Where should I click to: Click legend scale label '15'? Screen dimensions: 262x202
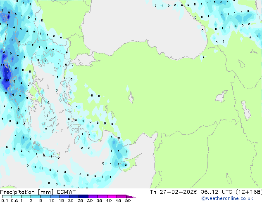click(x=61, y=200)
